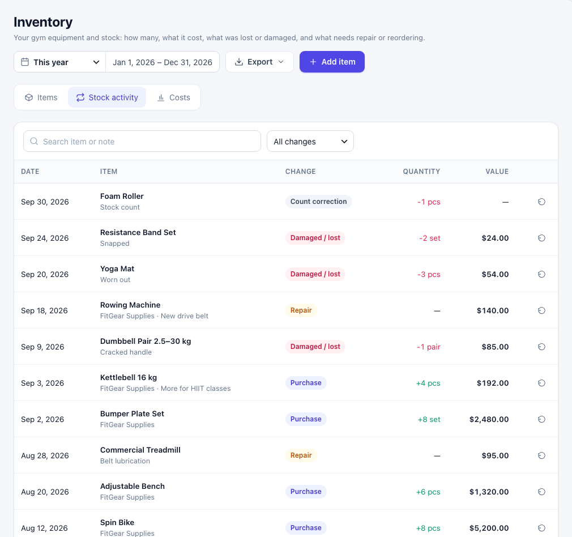The image size is (572, 537).
Task: Click the QUANTITY column header
Action: tap(421, 172)
